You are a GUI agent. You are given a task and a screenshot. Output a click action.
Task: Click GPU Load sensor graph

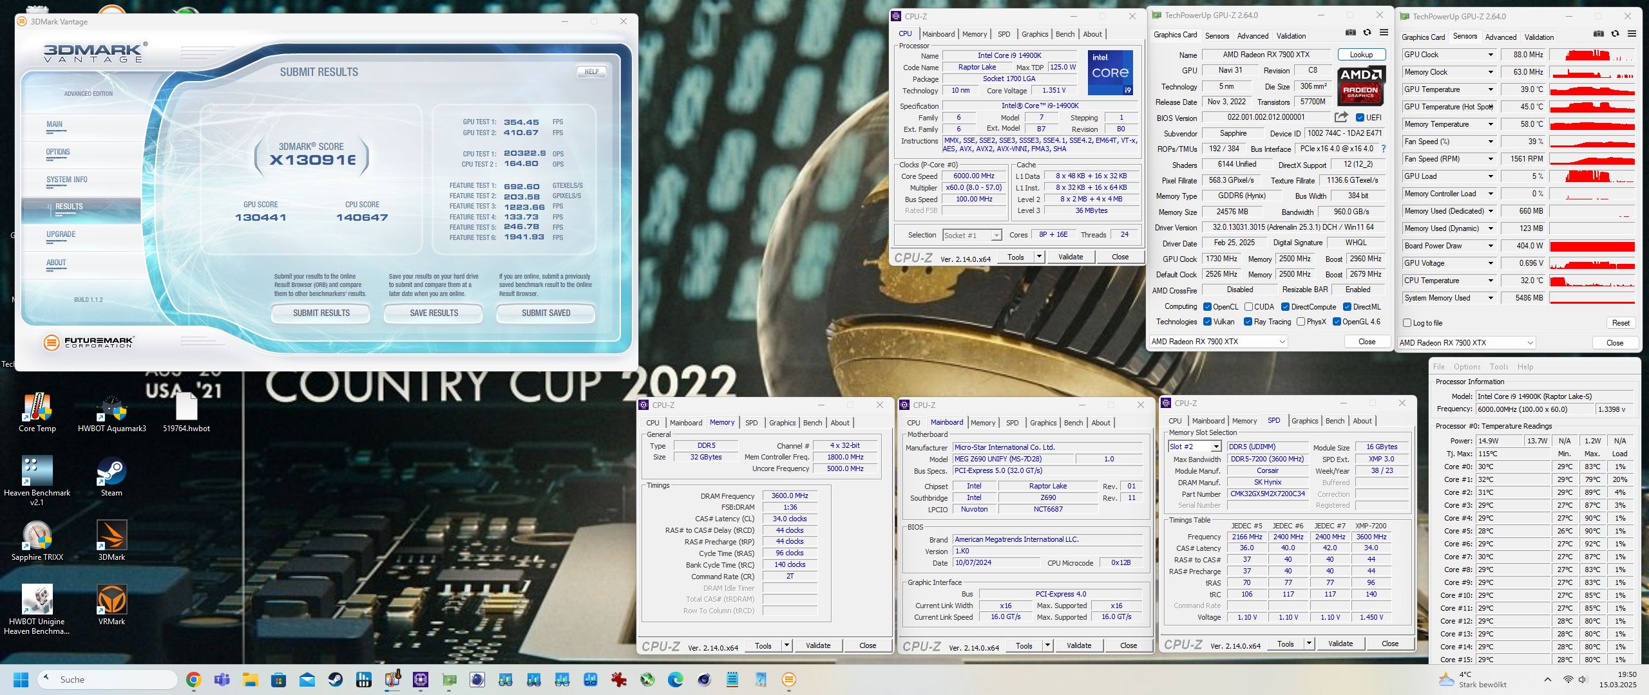(1592, 176)
